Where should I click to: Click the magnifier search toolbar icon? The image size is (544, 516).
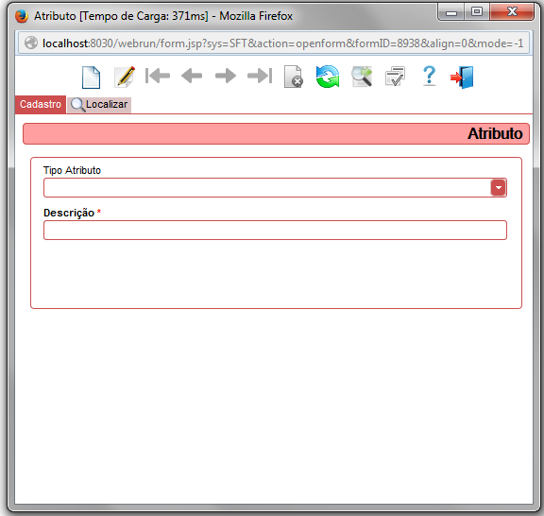(362, 77)
